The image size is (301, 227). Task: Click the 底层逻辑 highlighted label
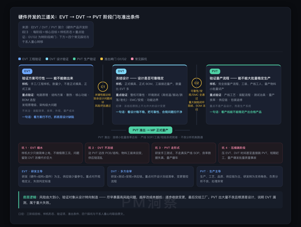click(x=30, y=197)
